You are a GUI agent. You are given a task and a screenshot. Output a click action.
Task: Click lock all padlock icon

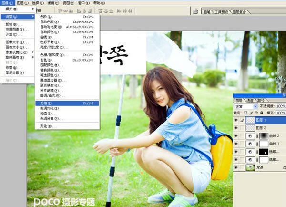coord(262,113)
